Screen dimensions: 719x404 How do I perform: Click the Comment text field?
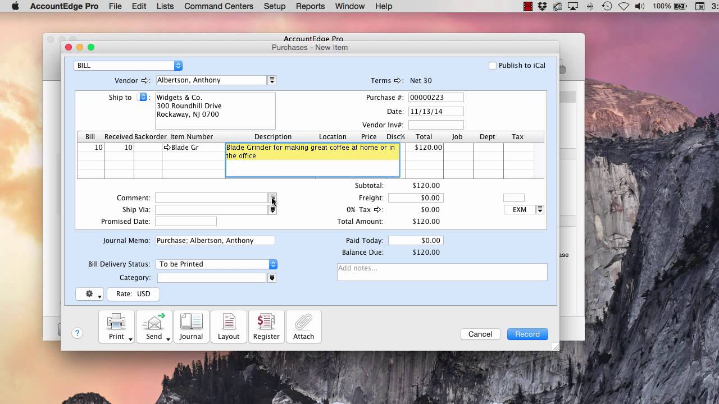point(211,198)
